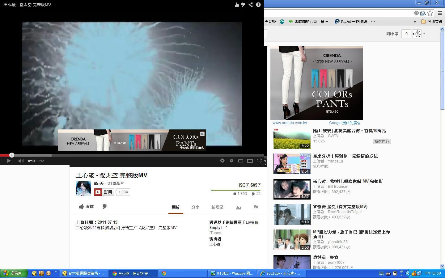This screenshot has height=278, width=445.
Task: Open video settings gear in player
Action: [x=222, y=161]
